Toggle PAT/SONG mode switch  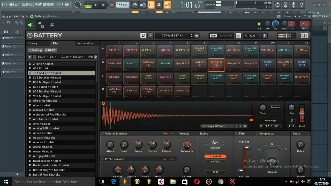coord(88,5)
